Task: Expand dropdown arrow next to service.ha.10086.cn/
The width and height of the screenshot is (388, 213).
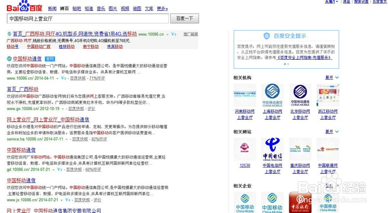Action: (67, 139)
